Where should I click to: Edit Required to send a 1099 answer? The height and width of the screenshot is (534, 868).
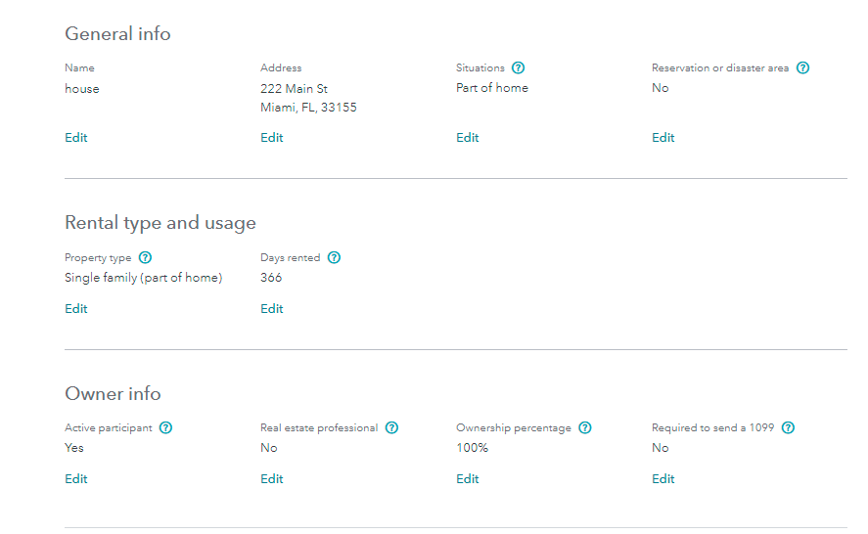coord(663,479)
